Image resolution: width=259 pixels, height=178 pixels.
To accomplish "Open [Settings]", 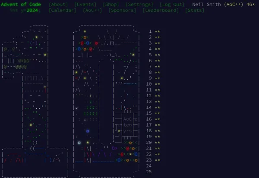I will 139,4.
